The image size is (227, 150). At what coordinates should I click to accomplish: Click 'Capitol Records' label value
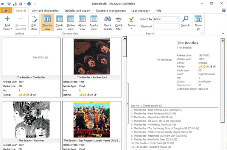[x=207, y=74]
